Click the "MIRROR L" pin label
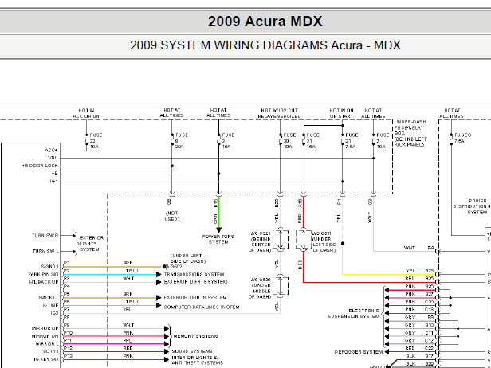Screen dimensions: 491x368 (x=46, y=344)
